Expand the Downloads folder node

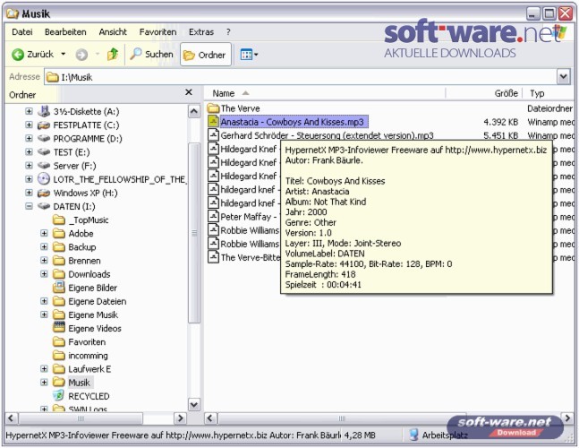coord(44,274)
